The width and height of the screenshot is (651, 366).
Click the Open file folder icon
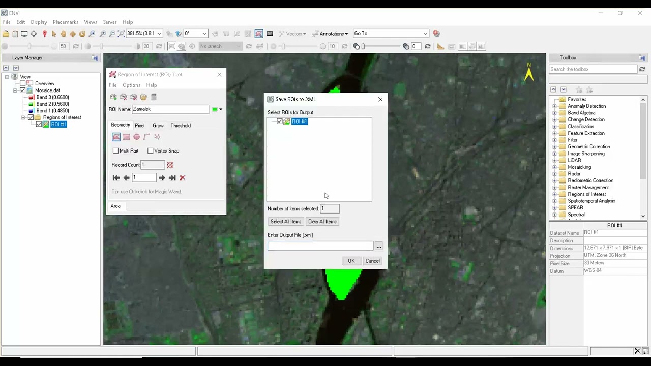coord(6,34)
